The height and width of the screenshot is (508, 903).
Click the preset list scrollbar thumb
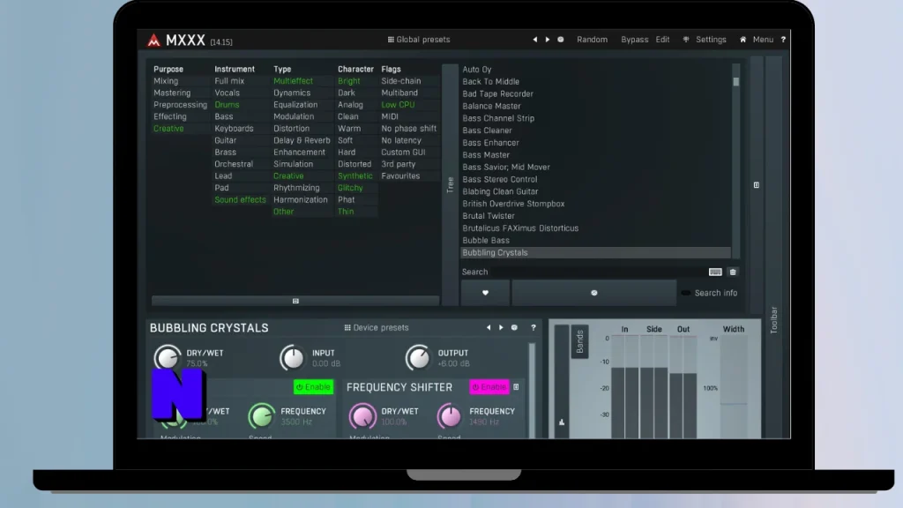click(736, 81)
